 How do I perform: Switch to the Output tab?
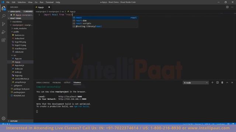[x=67, y=82]
